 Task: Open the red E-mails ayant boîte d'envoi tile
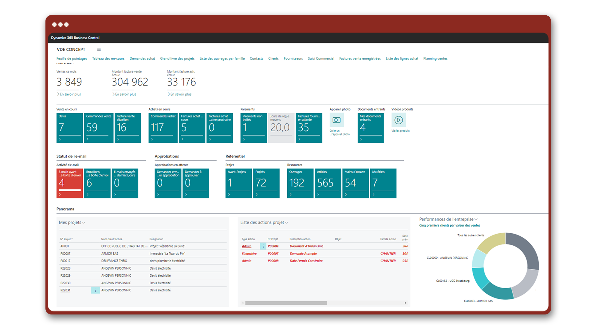click(x=69, y=183)
